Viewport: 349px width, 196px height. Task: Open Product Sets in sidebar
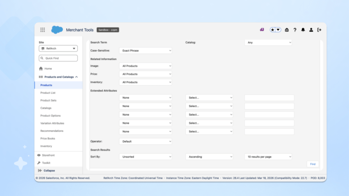(x=48, y=100)
